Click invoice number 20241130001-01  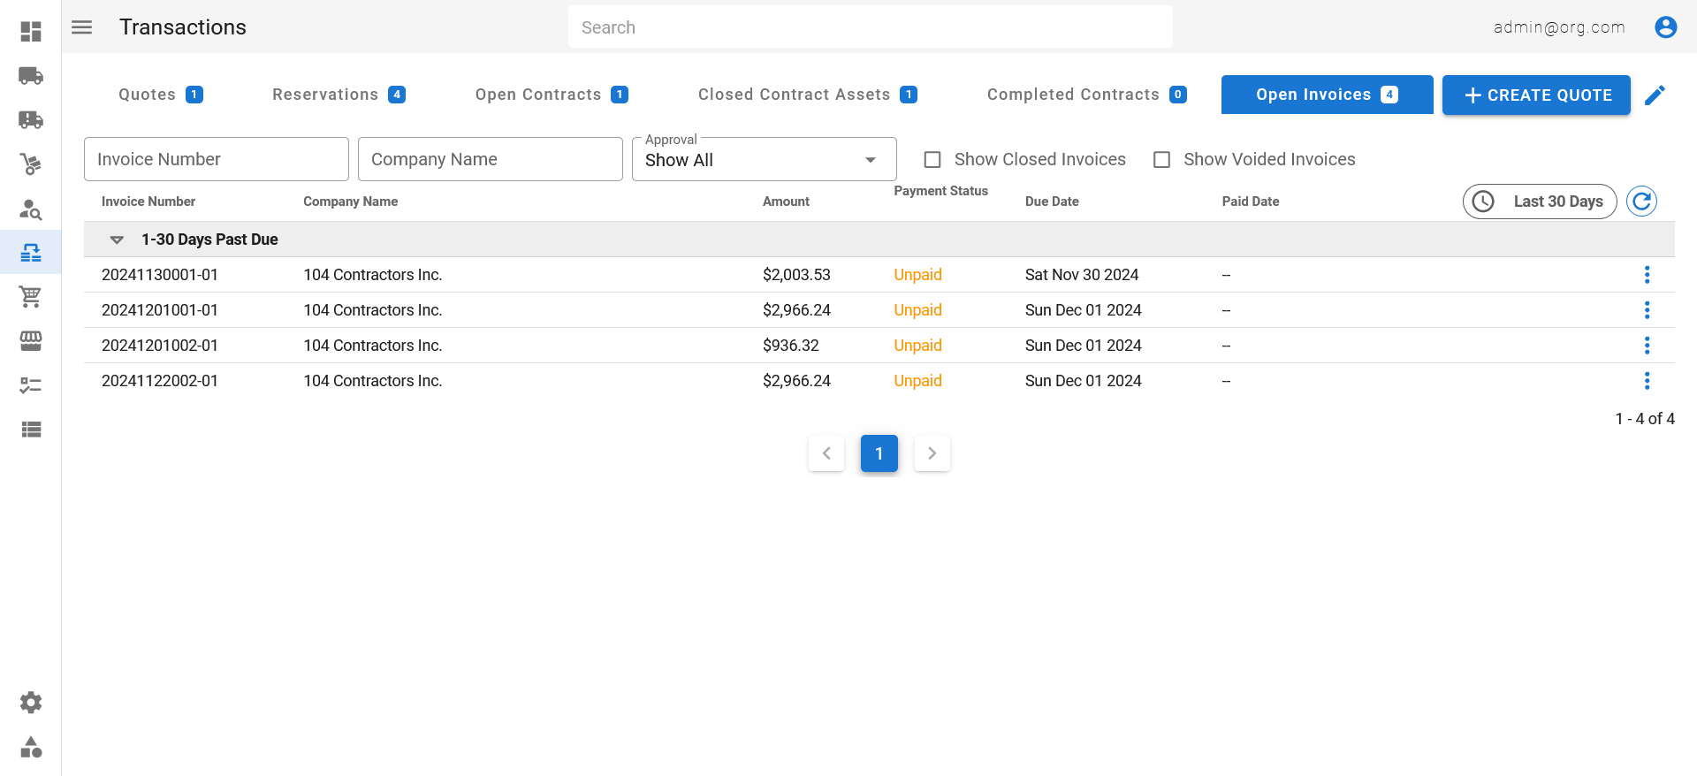click(x=160, y=275)
